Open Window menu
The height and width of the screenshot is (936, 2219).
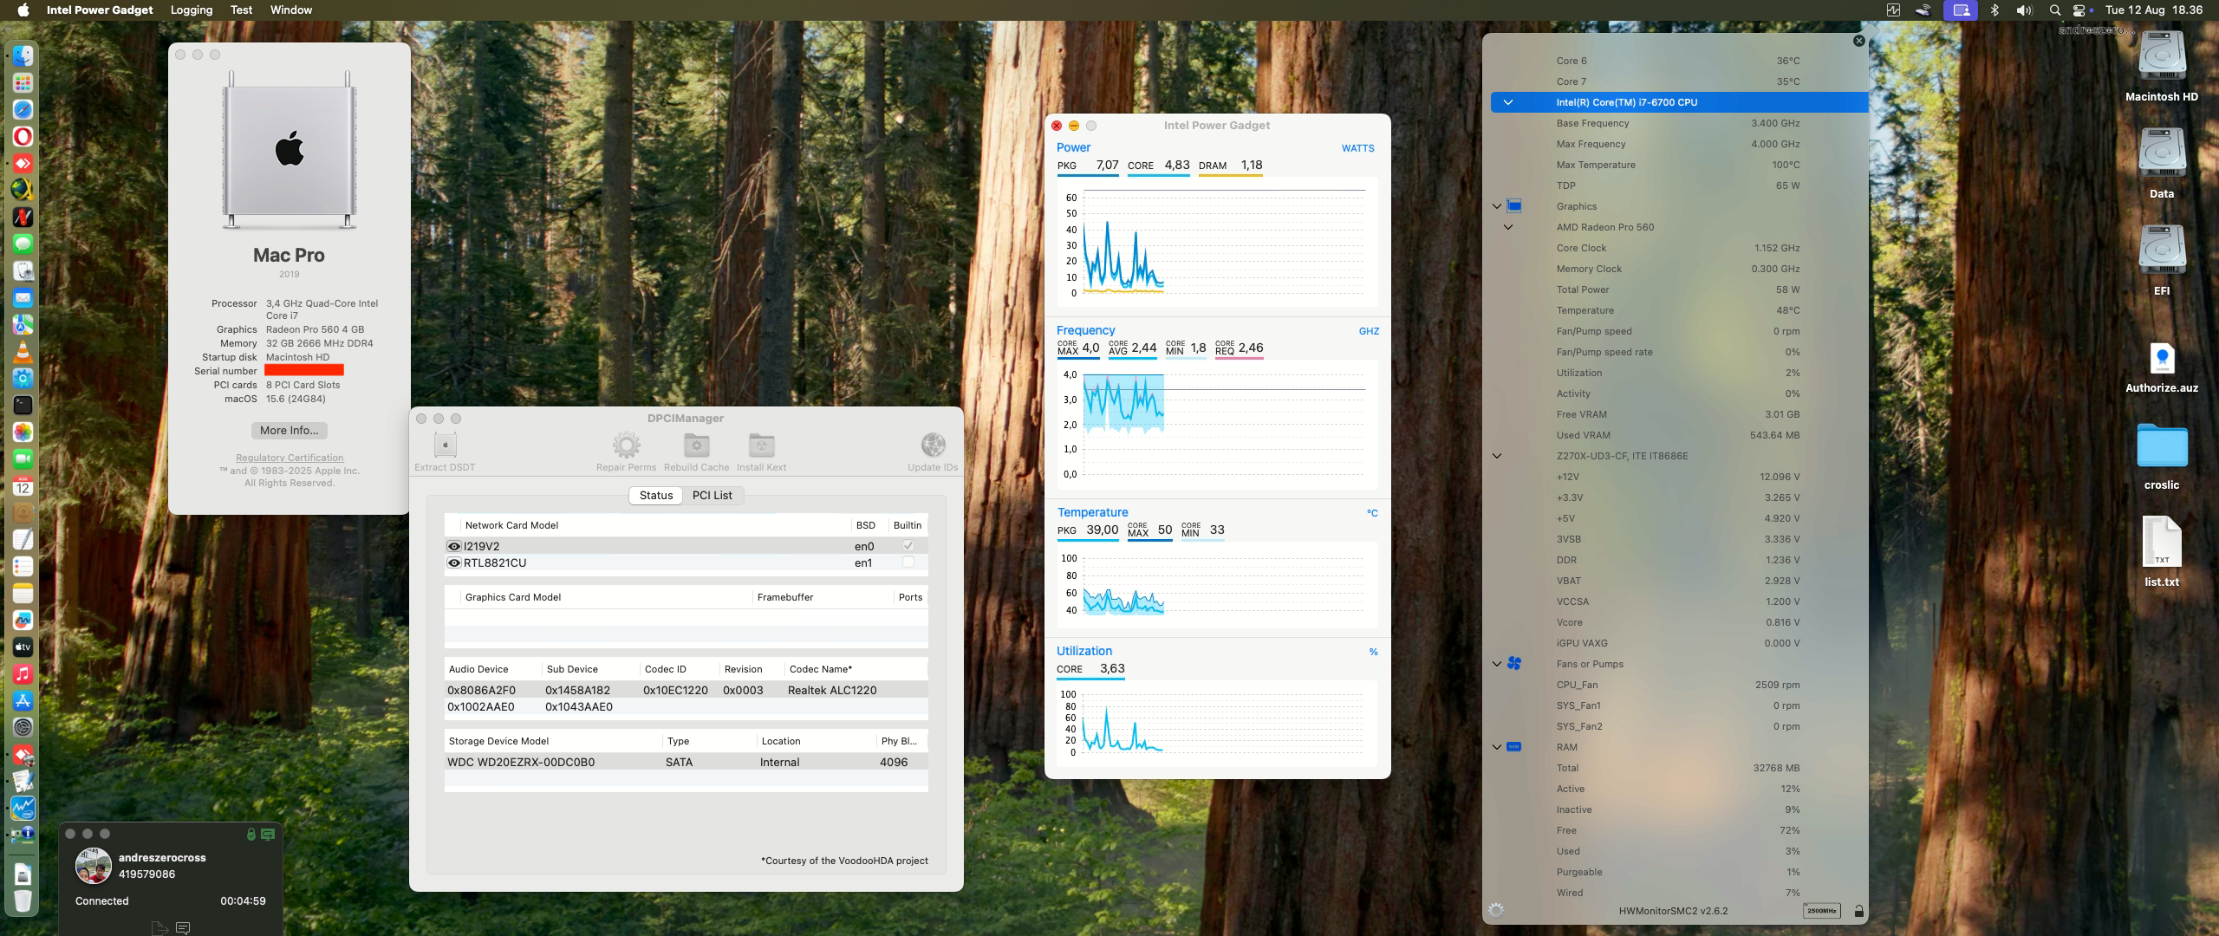(291, 10)
